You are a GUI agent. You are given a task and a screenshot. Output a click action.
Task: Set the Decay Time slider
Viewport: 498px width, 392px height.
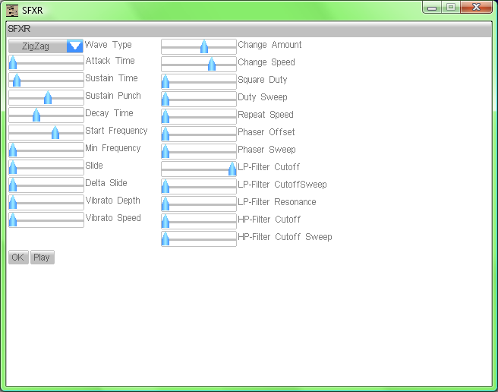click(x=46, y=115)
